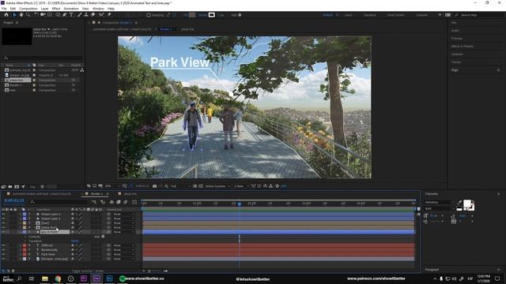506x284 pixels.
Task: Click the composition mini-flowchart icon in timeline
Action: click(x=94, y=202)
